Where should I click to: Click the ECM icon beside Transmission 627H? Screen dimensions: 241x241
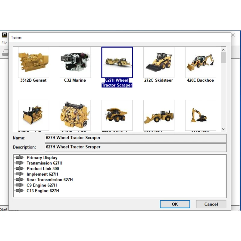19,163
